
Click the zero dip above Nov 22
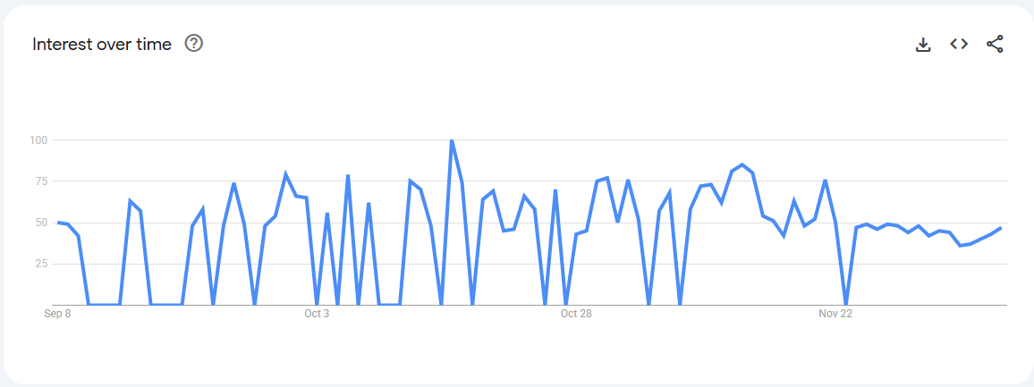(x=846, y=304)
